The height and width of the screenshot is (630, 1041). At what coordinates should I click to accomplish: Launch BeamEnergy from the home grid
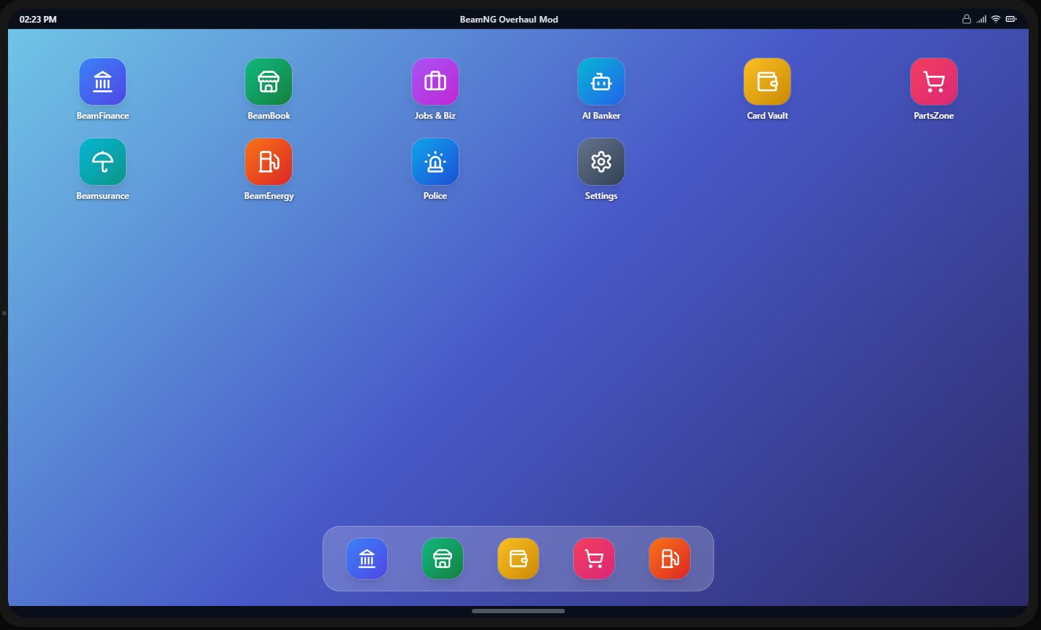click(269, 162)
